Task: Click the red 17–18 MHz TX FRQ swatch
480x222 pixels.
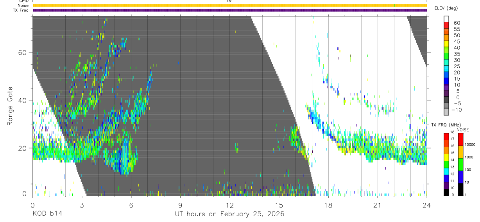Action: (x=446, y=136)
